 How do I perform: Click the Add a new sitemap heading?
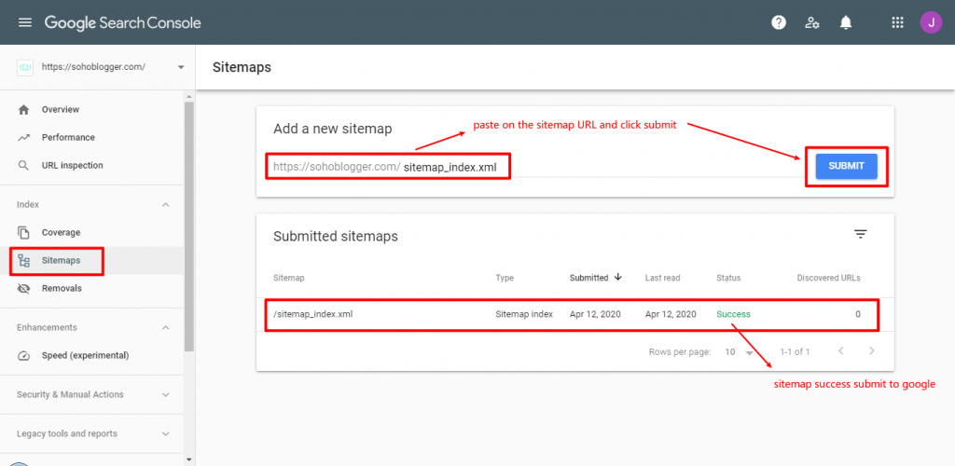333,129
